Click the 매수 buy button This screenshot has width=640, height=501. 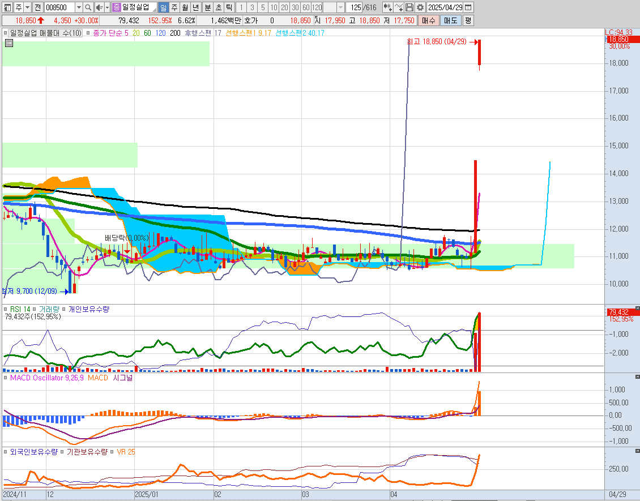pos(429,20)
